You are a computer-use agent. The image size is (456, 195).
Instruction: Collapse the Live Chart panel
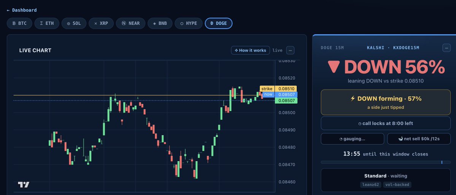[x=290, y=50]
